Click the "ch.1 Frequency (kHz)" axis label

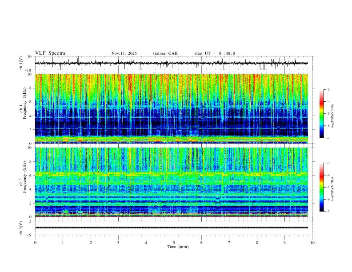tap(23, 104)
